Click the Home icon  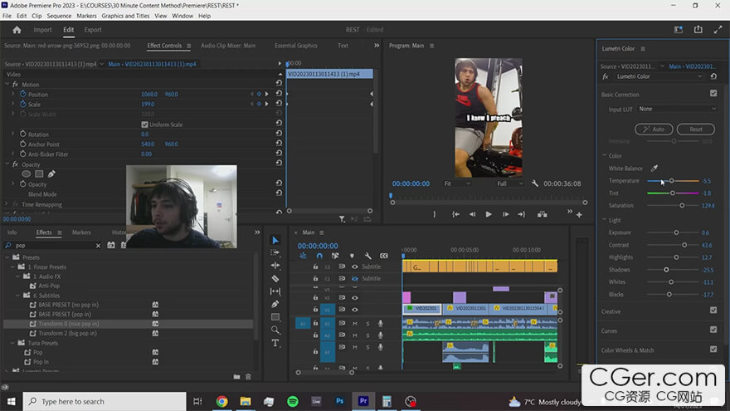17,30
